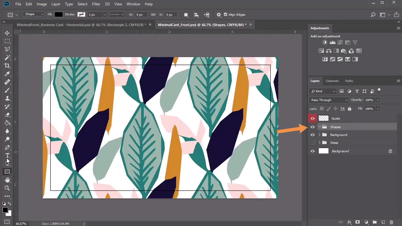
Task: Uncheck the Align Edges checkbox
Action: pyautogui.click(x=225, y=14)
